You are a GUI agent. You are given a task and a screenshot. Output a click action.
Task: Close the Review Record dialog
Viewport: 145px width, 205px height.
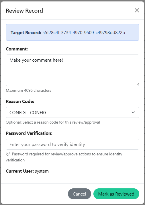pyautogui.click(x=137, y=10)
